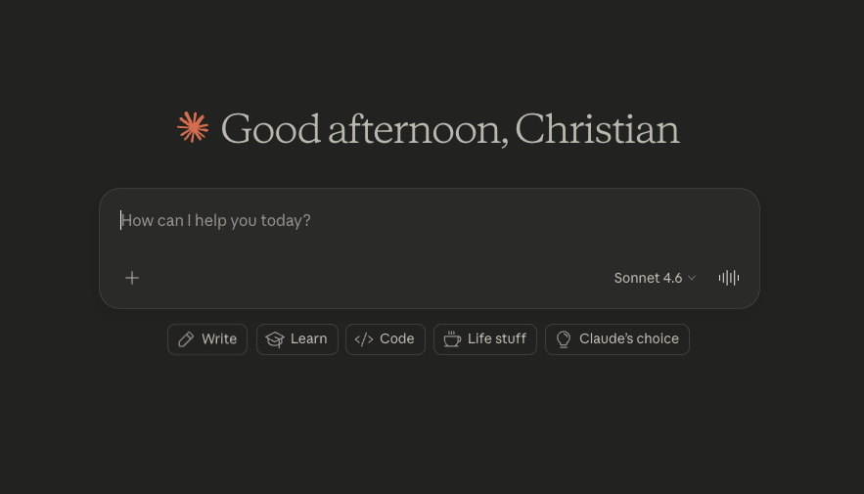Click the coffee cup Life stuff icon
The image size is (864, 494).
pyautogui.click(x=452, y=339)
